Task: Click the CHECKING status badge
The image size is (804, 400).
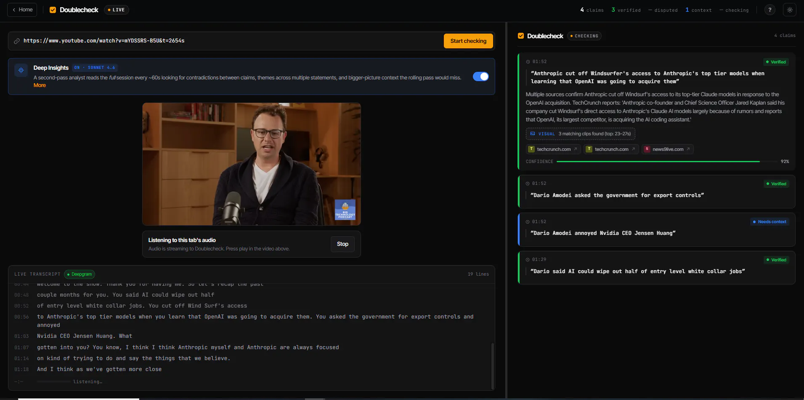Action: (x=584, y=36)
